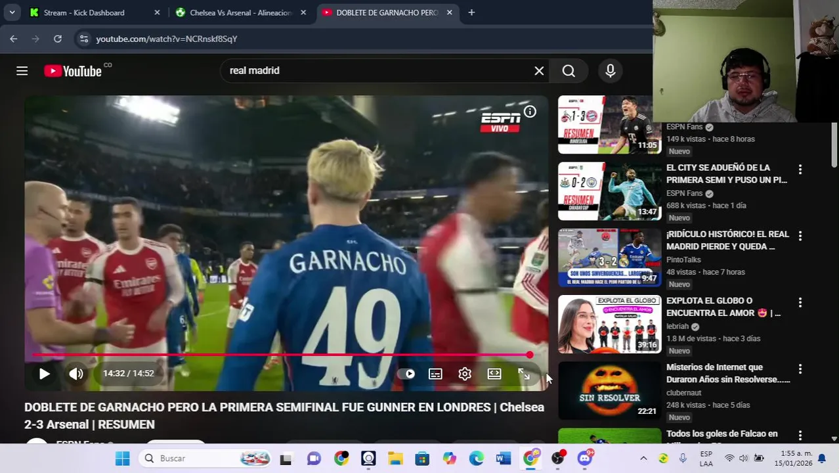Screen dimensions: 839x473
Task: Open the Bayern 1-3 resumen thumbnail
Action: click(x=609, y=125)
